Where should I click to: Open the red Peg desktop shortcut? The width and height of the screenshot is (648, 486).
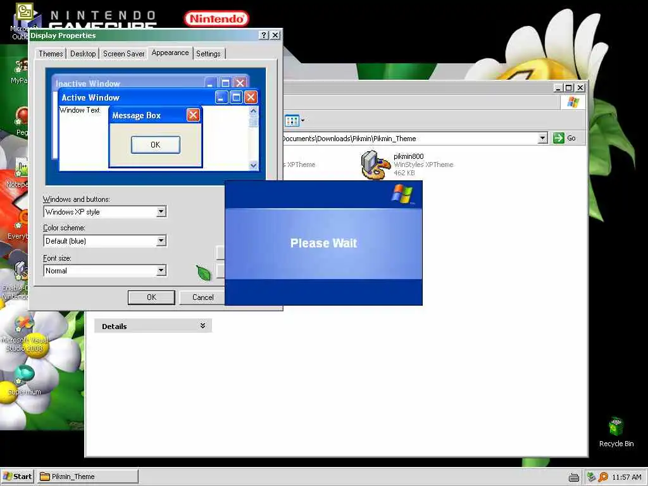coord(22,116)
